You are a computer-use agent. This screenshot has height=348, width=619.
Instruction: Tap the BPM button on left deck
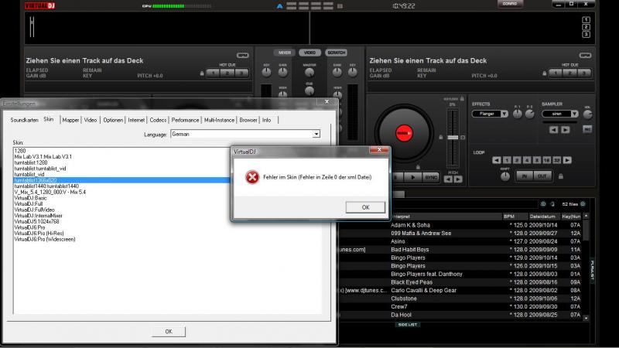242,55
